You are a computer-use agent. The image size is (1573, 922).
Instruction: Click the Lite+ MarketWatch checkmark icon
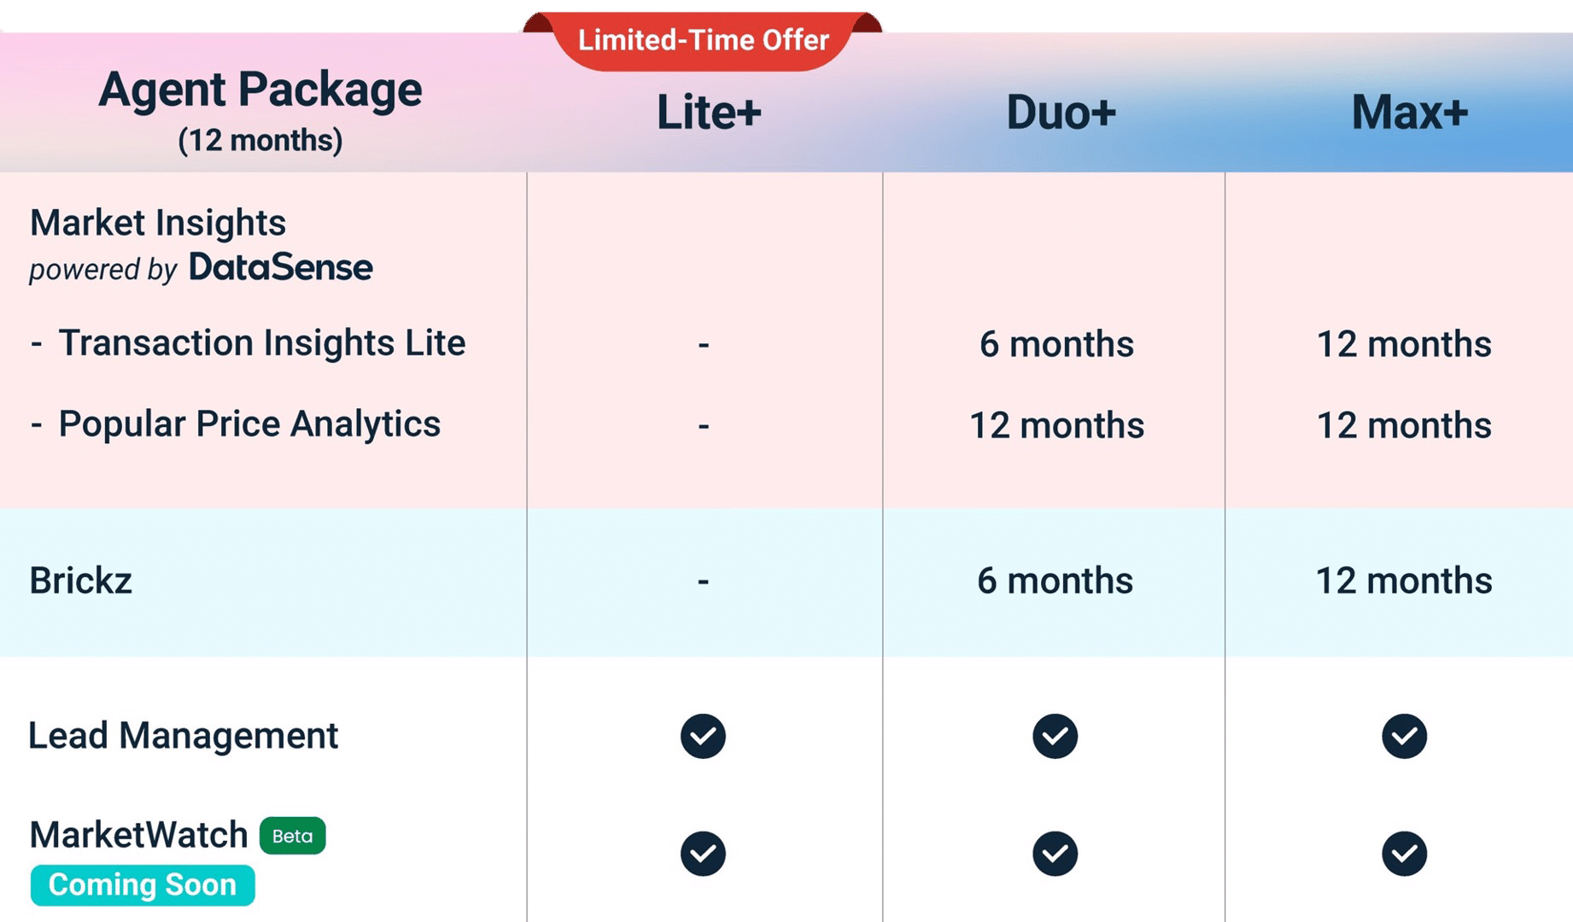(703, 854)
